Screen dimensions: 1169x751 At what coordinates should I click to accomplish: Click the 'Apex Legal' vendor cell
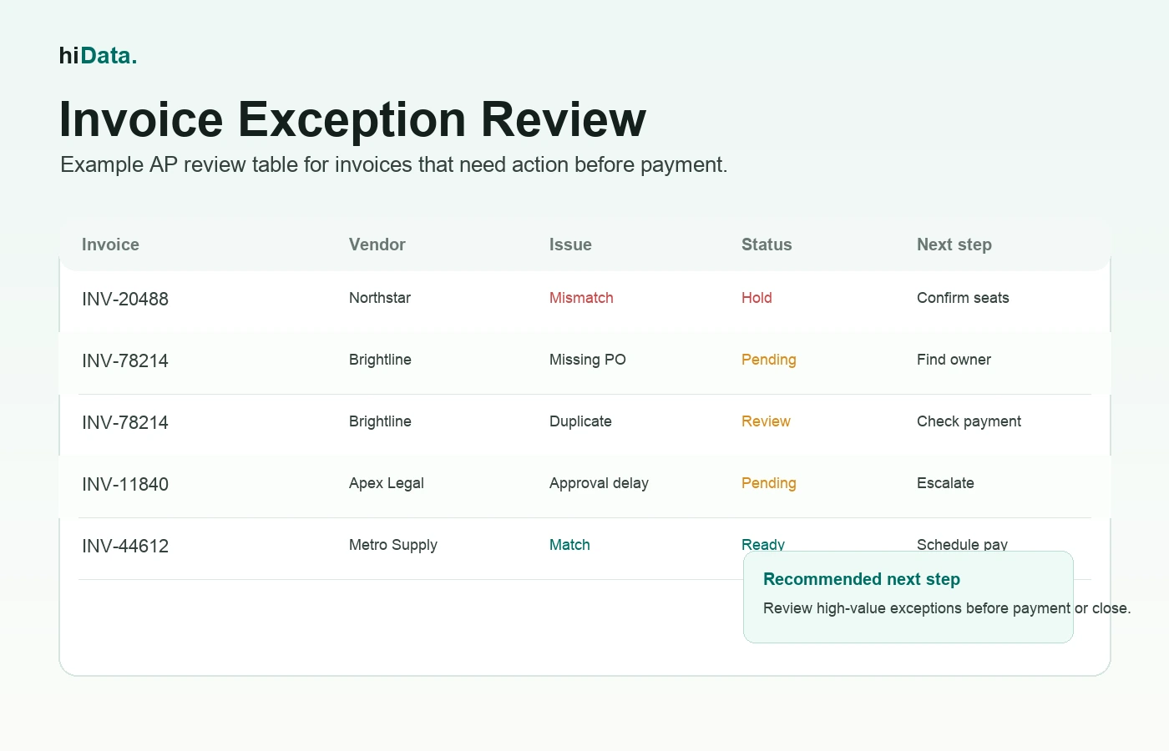[387, 483]
